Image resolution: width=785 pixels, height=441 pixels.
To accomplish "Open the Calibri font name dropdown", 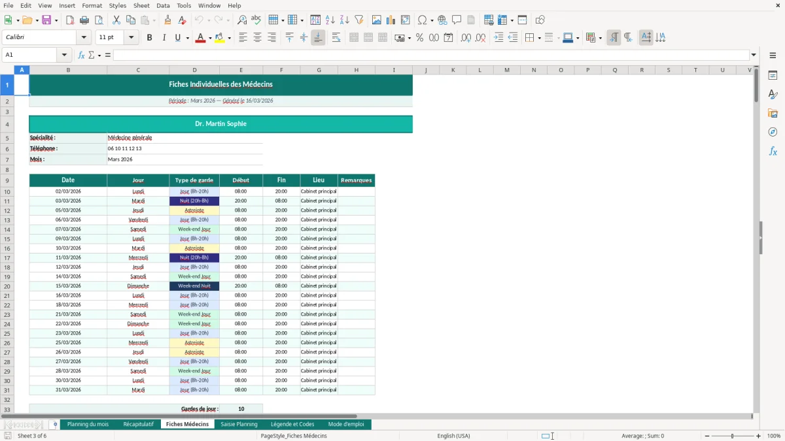I will 85,38.
